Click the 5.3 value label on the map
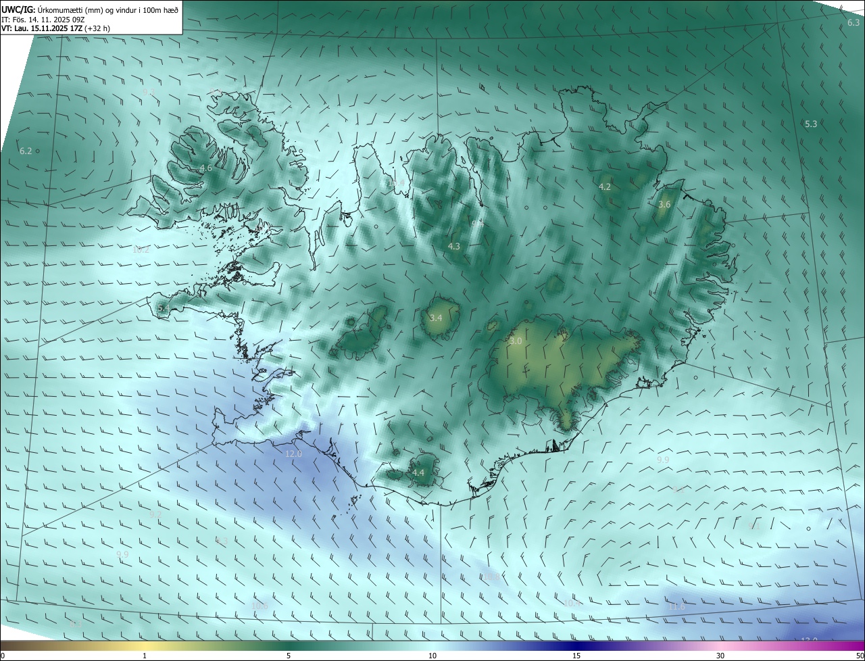Screen dimensions: 865x661 (811, 124)
